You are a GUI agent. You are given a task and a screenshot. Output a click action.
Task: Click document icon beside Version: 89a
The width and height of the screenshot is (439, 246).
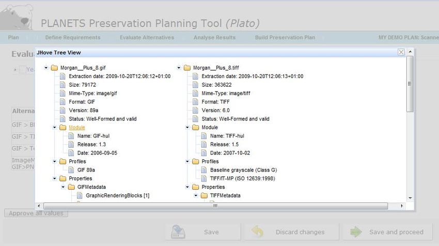(62, 111)
